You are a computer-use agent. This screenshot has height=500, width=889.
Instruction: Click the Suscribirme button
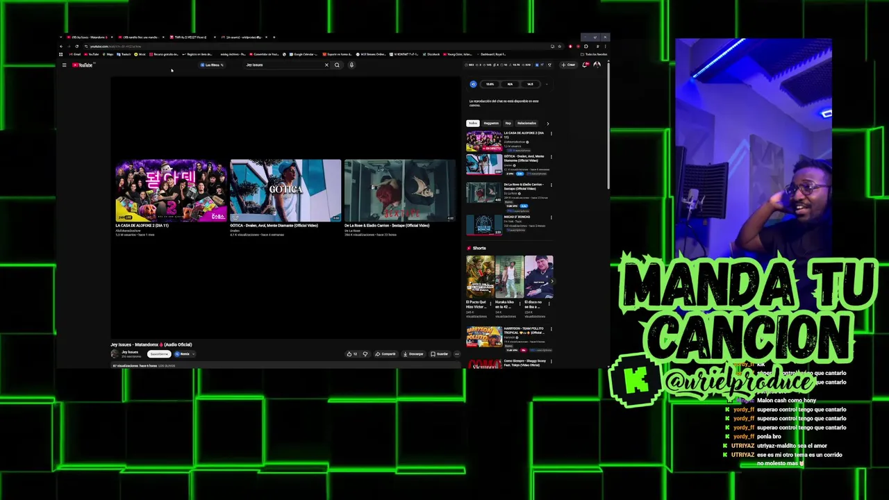click(159, 354)
